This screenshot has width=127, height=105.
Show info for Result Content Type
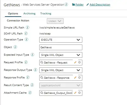point(32,85)
